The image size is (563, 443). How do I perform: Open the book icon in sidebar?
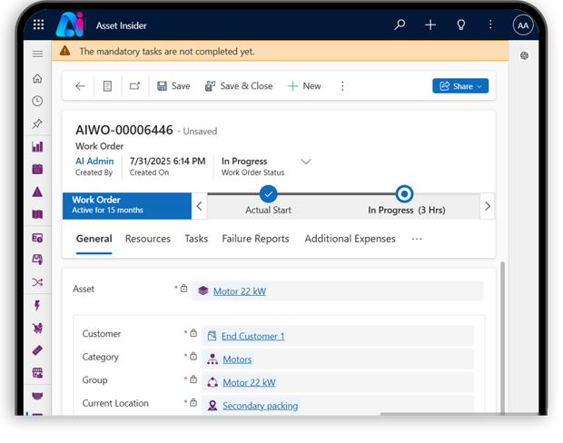[37, 214]
